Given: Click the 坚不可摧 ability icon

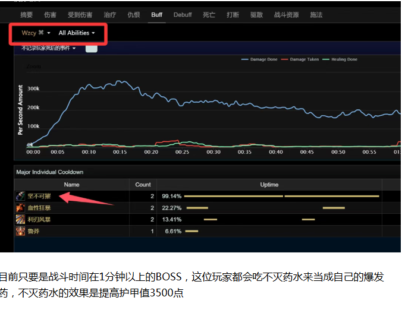Looking at the screenshot, I should 20,196.
